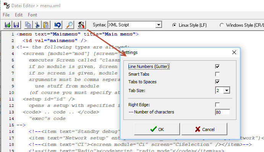
Task: Click the 'Syntax:' label in toolbar
Action: (99, 25)
